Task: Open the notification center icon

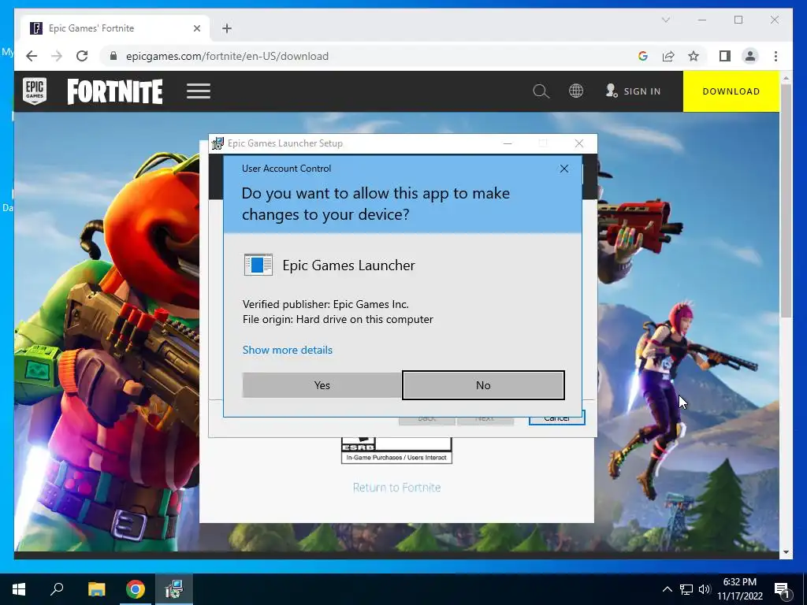Action: [x=782, y=589]
